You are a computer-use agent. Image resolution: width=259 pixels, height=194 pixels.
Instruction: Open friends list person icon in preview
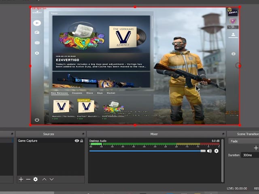click(x=233, y=35)
